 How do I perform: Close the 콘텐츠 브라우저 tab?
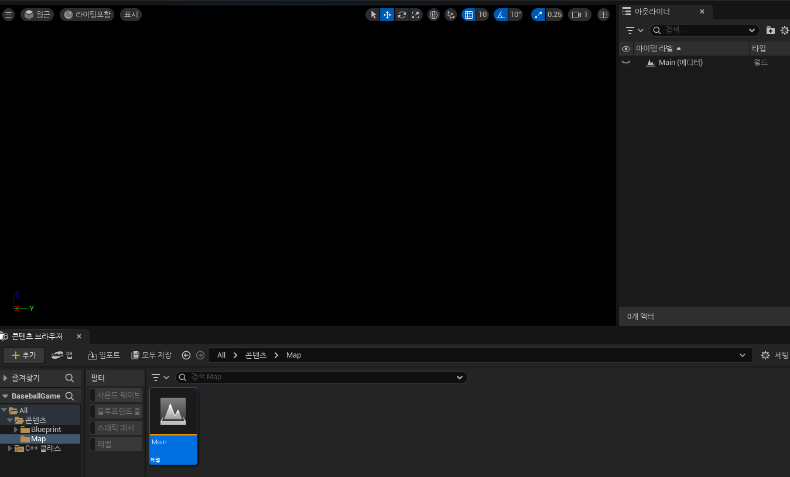79,337
